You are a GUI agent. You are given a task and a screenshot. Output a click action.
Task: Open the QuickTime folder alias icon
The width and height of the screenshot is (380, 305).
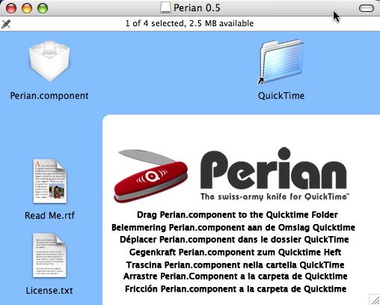click(x=281, y=61)
